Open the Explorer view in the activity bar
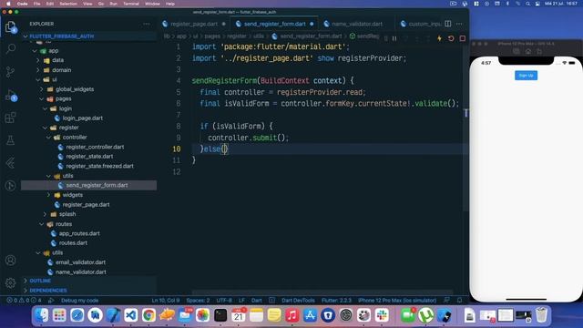Viewport: 583px width, 328px height. 10,27
